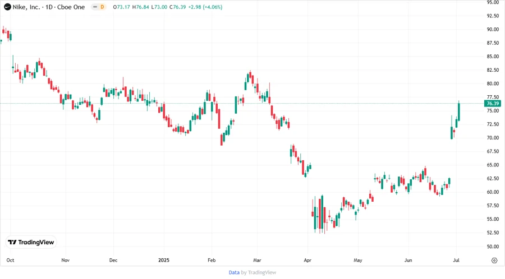Click the high value H76.84
This screenshot has height=279, width=505.
point(140,7)
